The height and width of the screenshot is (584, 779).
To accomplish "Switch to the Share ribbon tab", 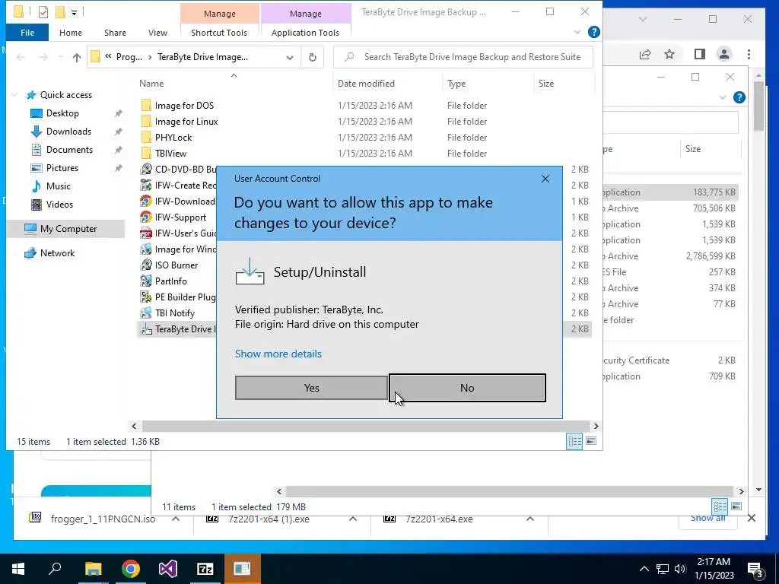I will pyautogui.click(x=115, y=33).
